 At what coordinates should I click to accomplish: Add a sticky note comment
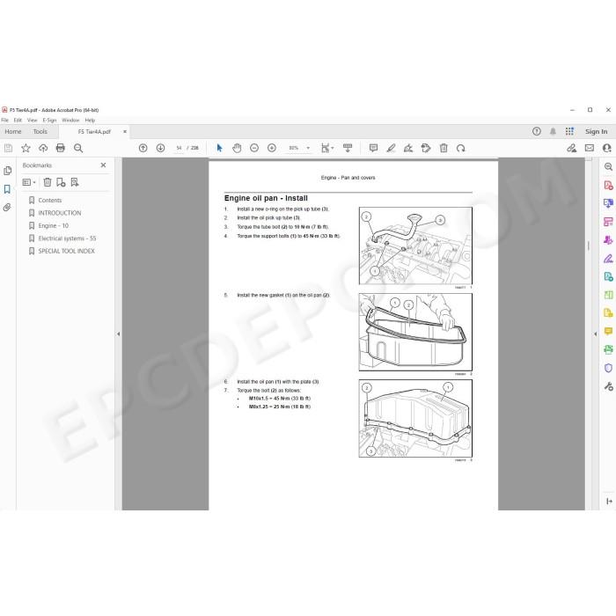(374, 148)
